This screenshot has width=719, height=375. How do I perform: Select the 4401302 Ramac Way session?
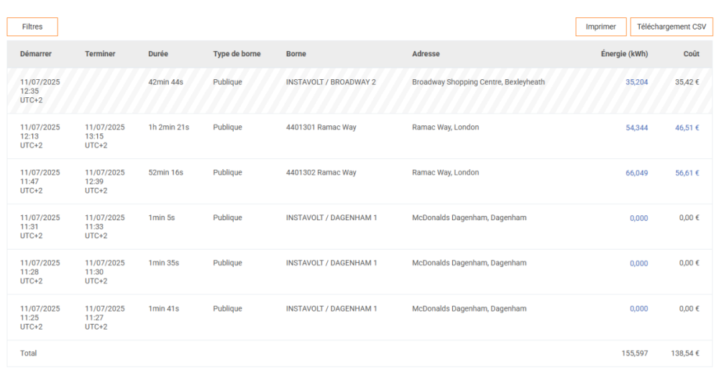pos(359,182)
